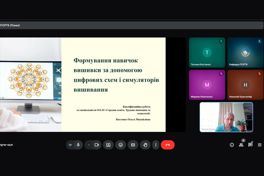
Task: Click the muted mic icon on Николай Краснопёр
Action: pos(260,74)
